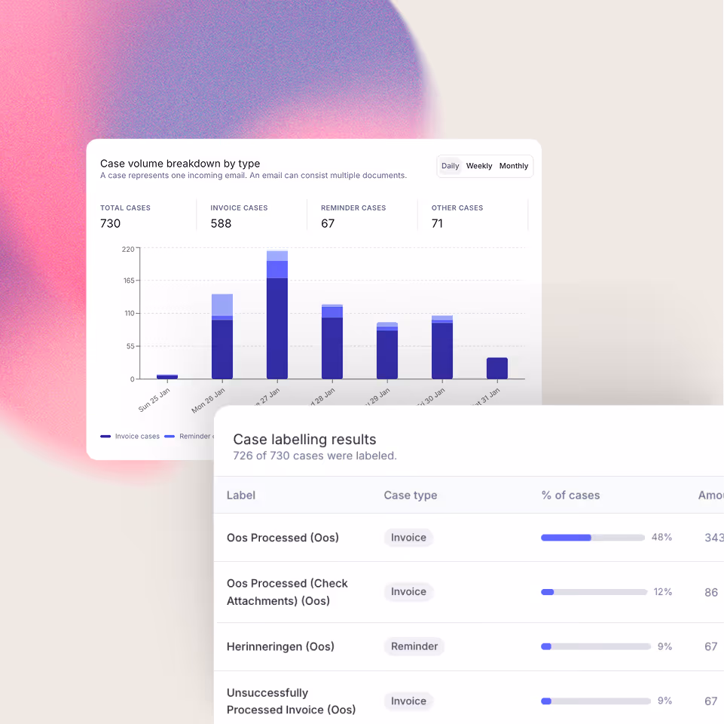This screenshot has height=724, width=724.
Task: Click the tall bar for Tue 27 Jan
Action: click(x=276, y=317)
